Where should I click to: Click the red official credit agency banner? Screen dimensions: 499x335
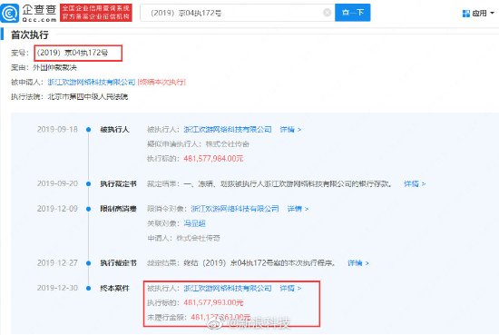(x=96, y=13)
